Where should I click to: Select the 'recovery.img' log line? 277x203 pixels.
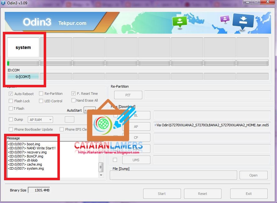tap(27, 152)
